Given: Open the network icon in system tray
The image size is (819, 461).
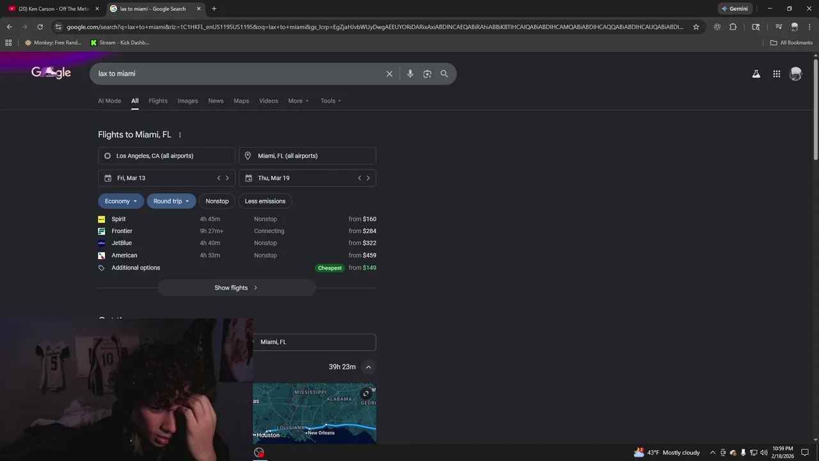Looking at the screenshot, I should (x=754, y=453).
